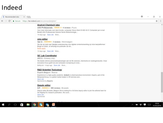Switch to Chrome in the taskbar
This screenshot has width=163, height=123.
[34, 105]
